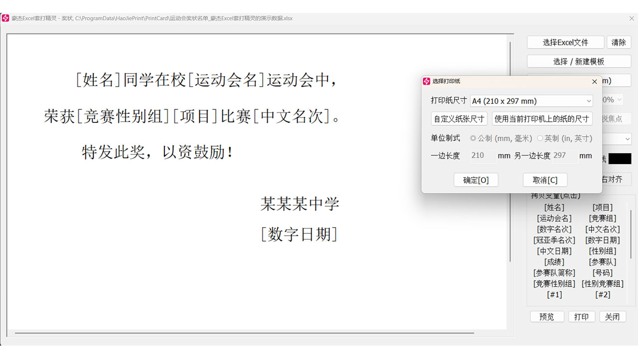The height and width of the screenshot is (358, 638).
Task: Confirm with the 确定[O] button
Action: pyautogui.click(x=476, y=180)
